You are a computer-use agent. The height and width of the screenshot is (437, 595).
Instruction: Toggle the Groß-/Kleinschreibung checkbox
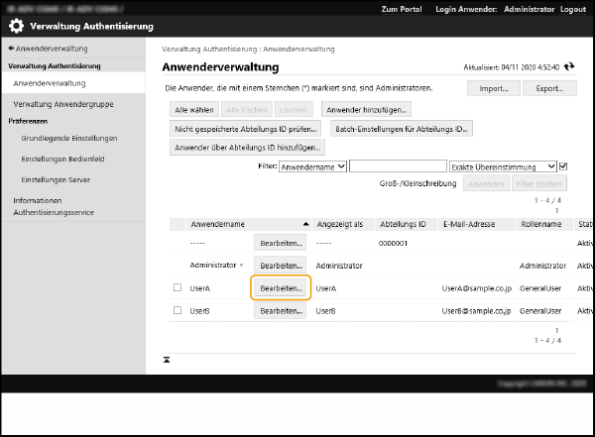tap(563, 166)
